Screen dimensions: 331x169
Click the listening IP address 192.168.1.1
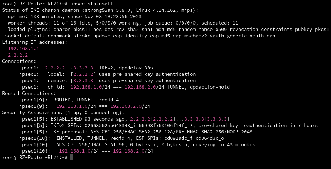(23, 49)
